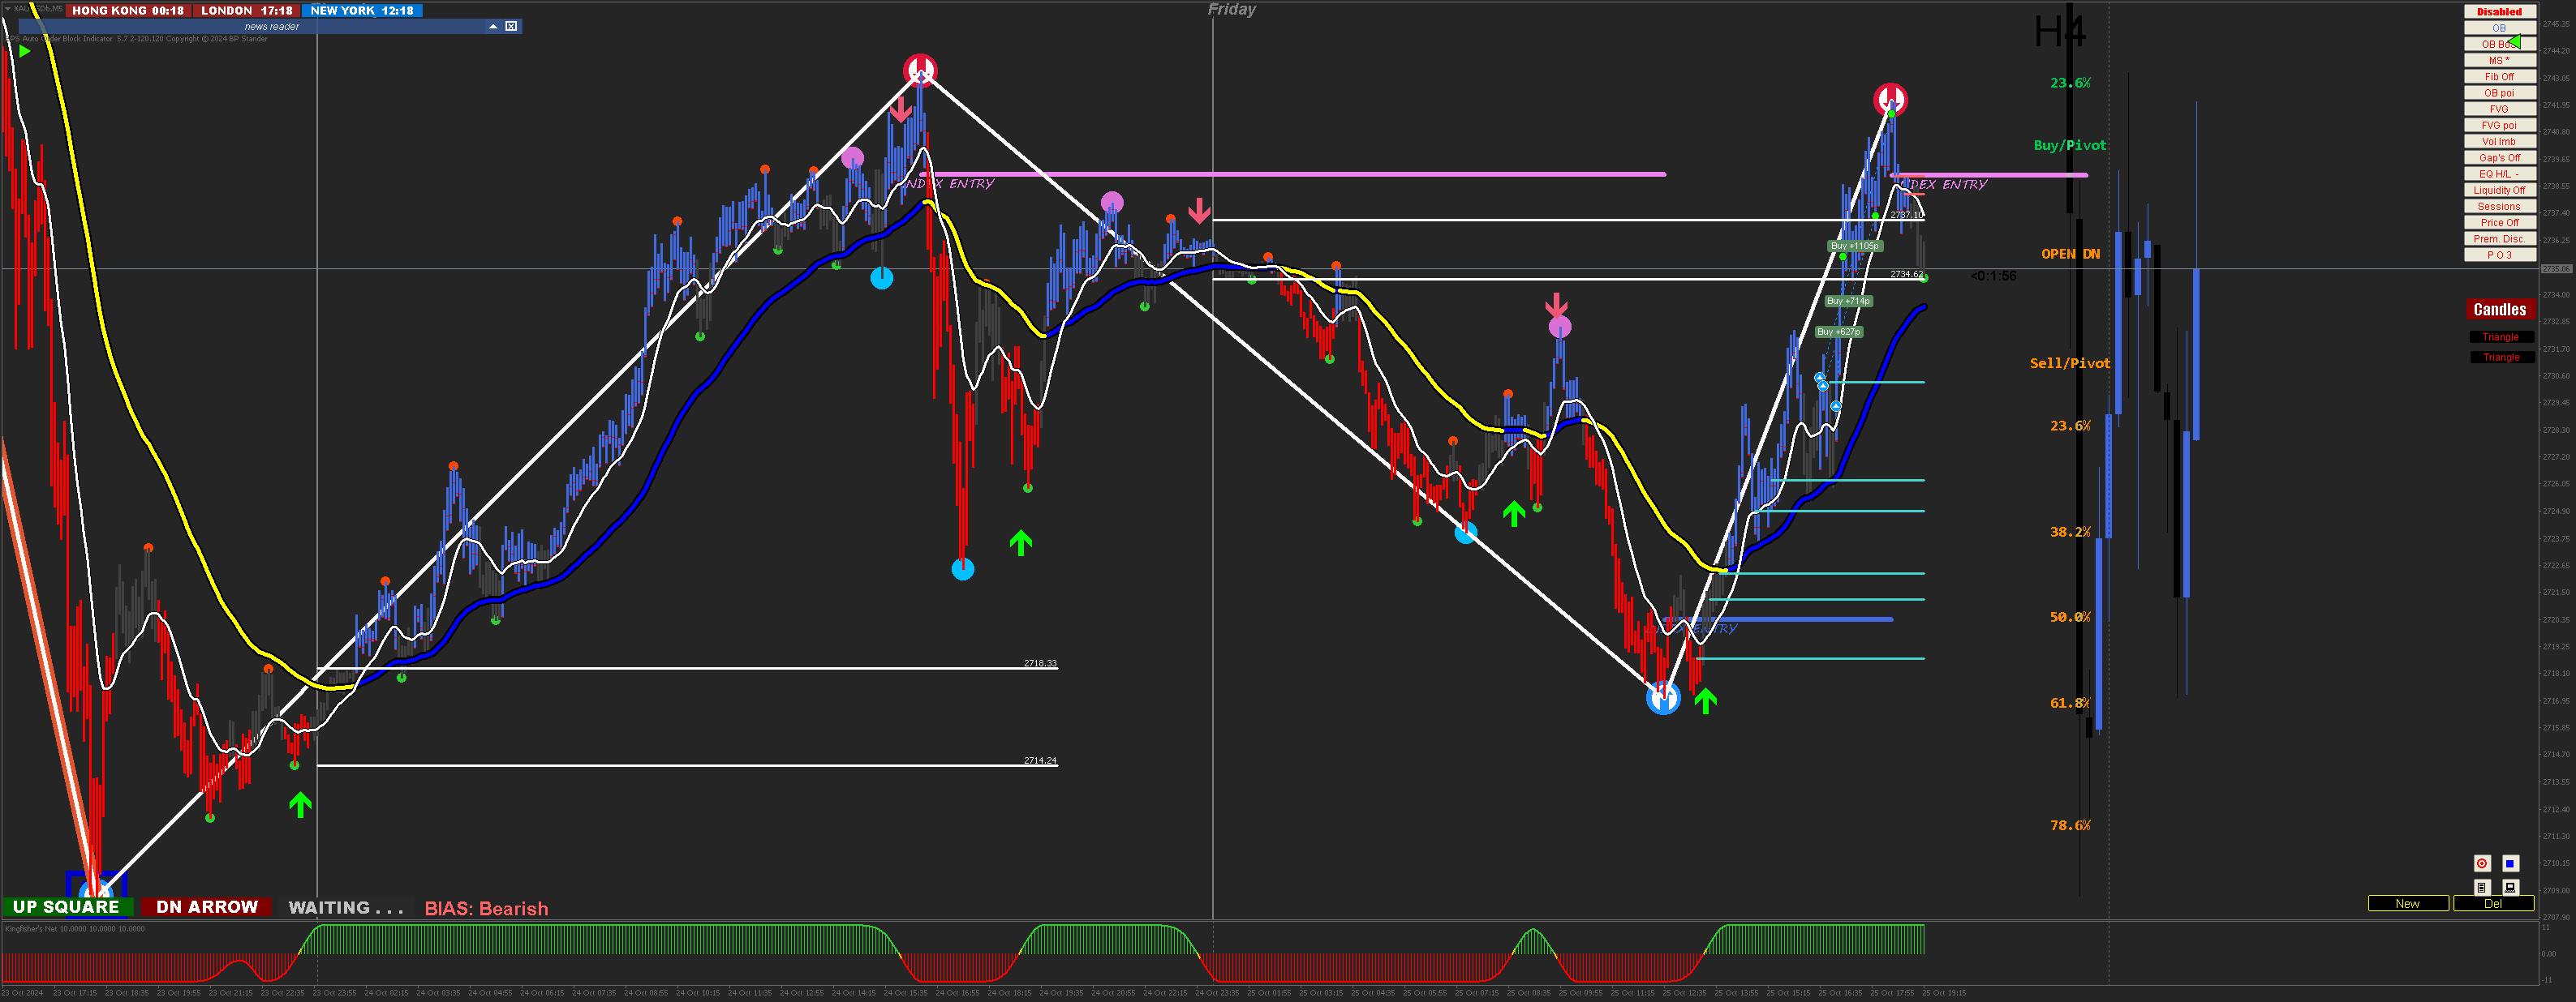Click the green play arrow icon

tap(25, 51)
